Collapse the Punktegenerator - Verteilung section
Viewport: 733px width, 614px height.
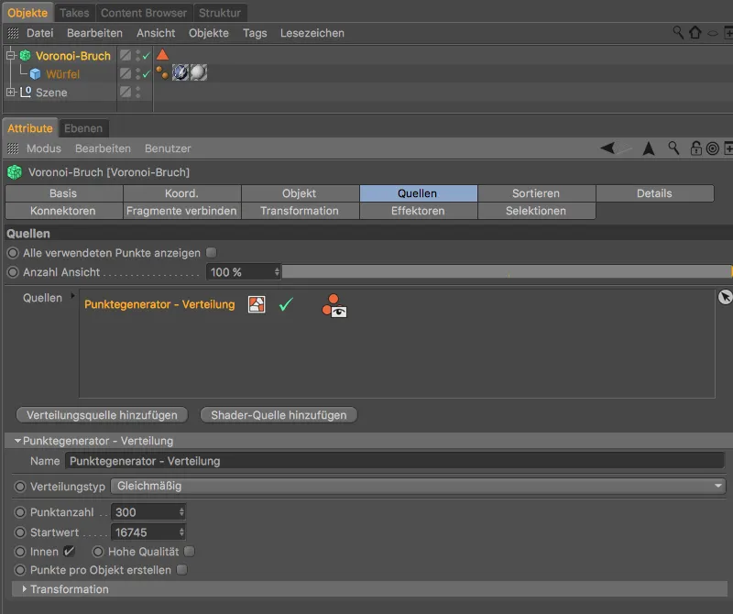coord(17,441)
